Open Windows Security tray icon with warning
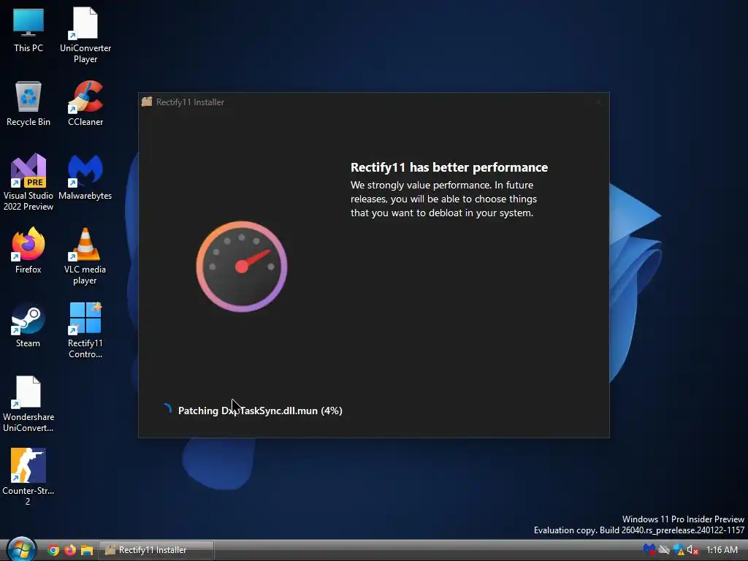 coord(679,550)
